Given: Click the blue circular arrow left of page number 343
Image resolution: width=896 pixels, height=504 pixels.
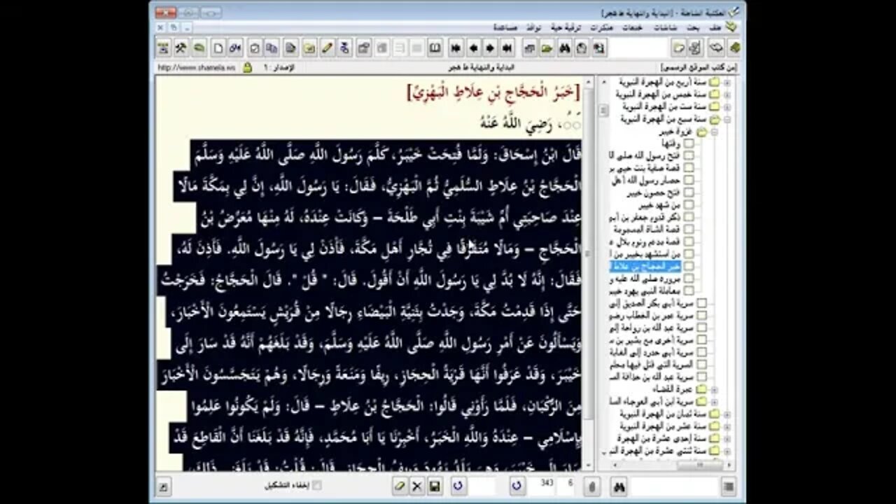Looking at the screenshot, I should 516,485.
